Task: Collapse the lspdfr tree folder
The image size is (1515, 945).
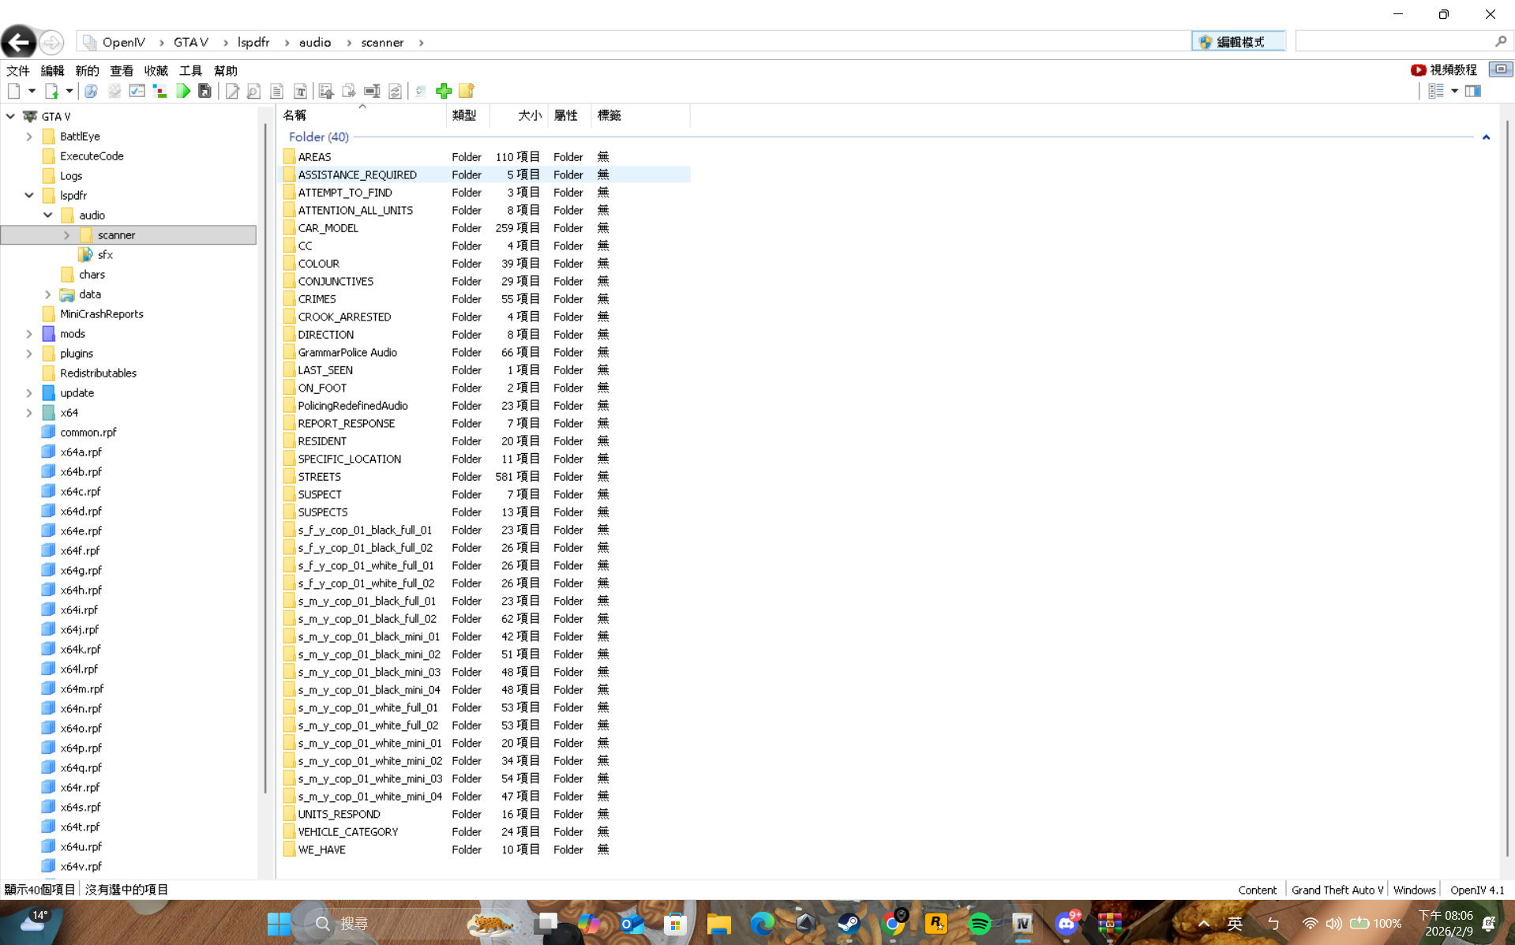Action: coord(29,195)
